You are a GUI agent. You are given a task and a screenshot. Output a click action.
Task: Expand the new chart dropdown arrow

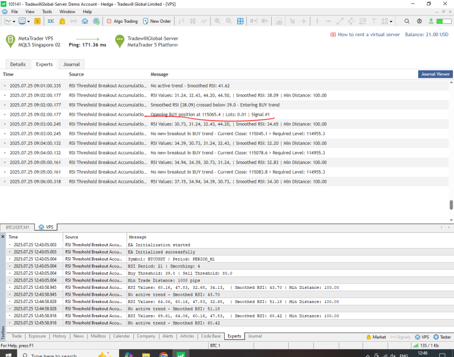pos(14,22)
